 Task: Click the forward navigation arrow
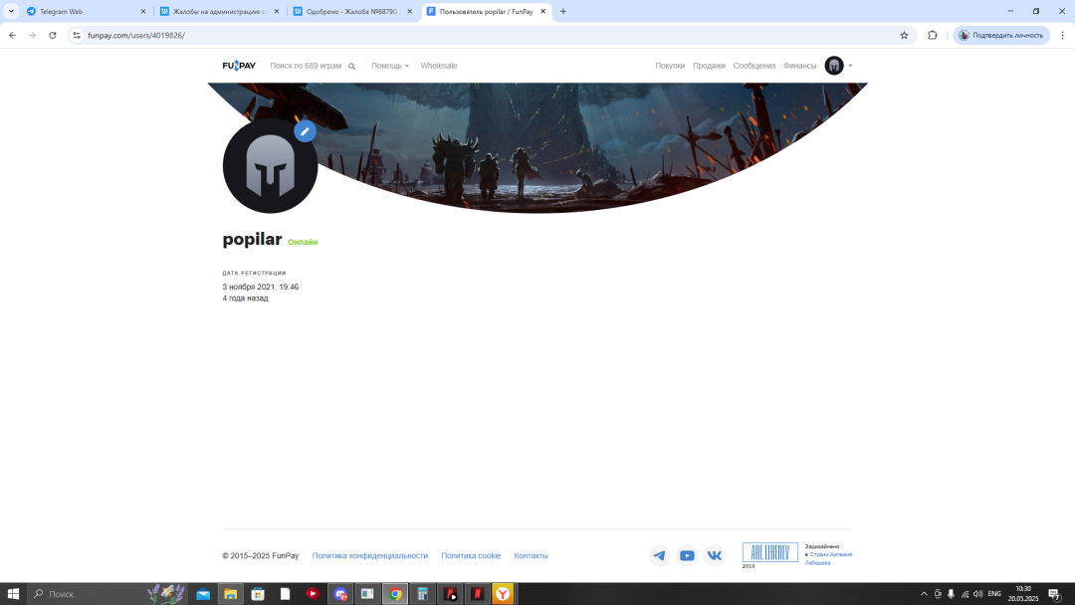(x=32, y=35)
